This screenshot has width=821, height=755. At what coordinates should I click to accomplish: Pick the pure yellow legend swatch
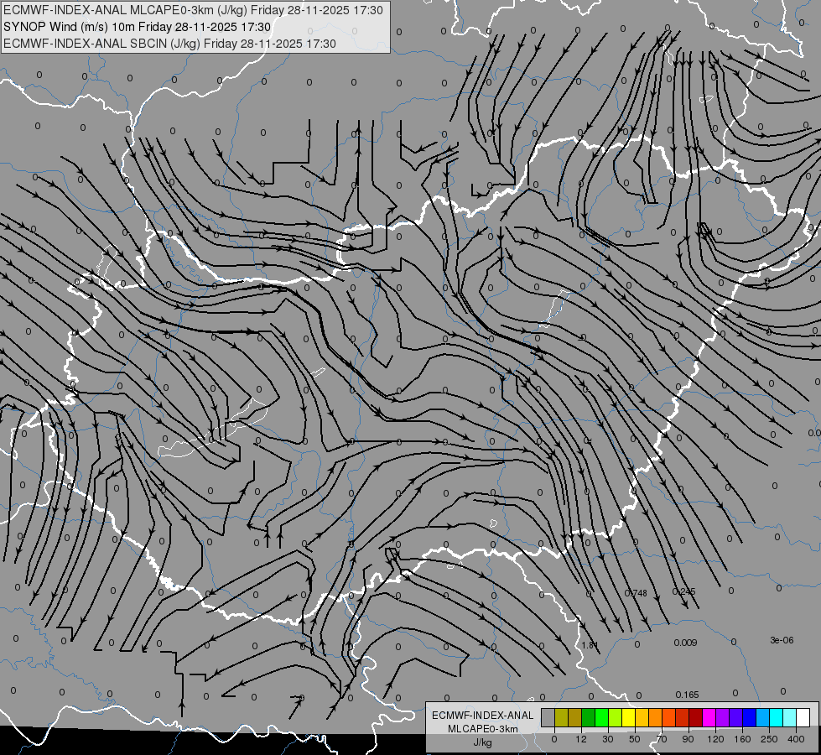(x=628, y=718)
